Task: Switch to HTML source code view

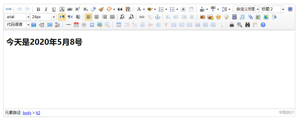Action: [x=9, y=9]
